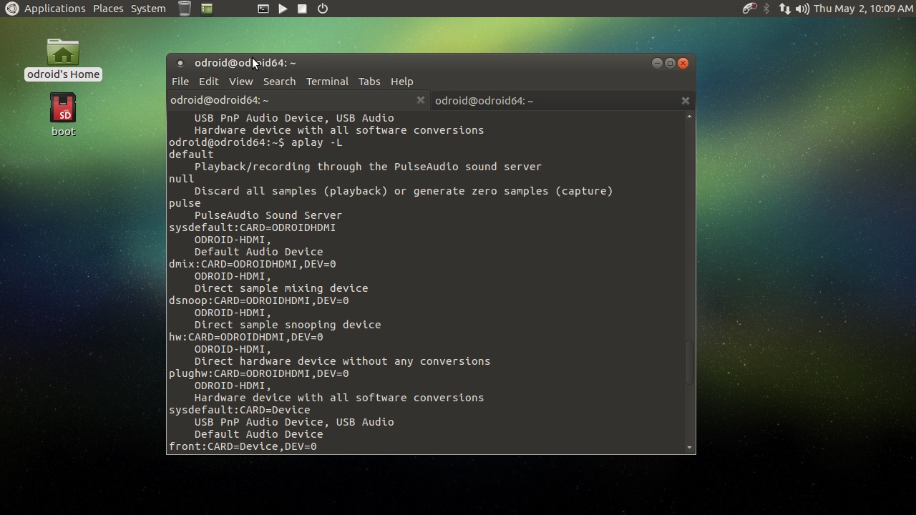
Task: Open the Tabs menu in terminal
Action: [369, 82]
